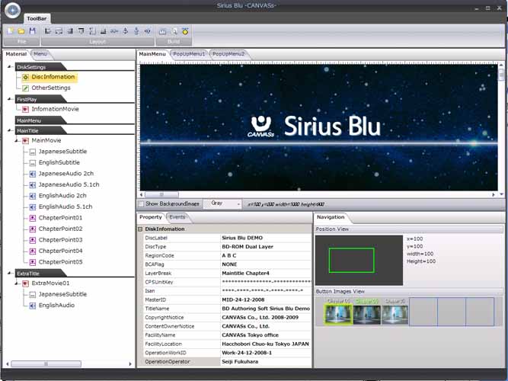Click the Align top edges layout icon

coord(81,31)
